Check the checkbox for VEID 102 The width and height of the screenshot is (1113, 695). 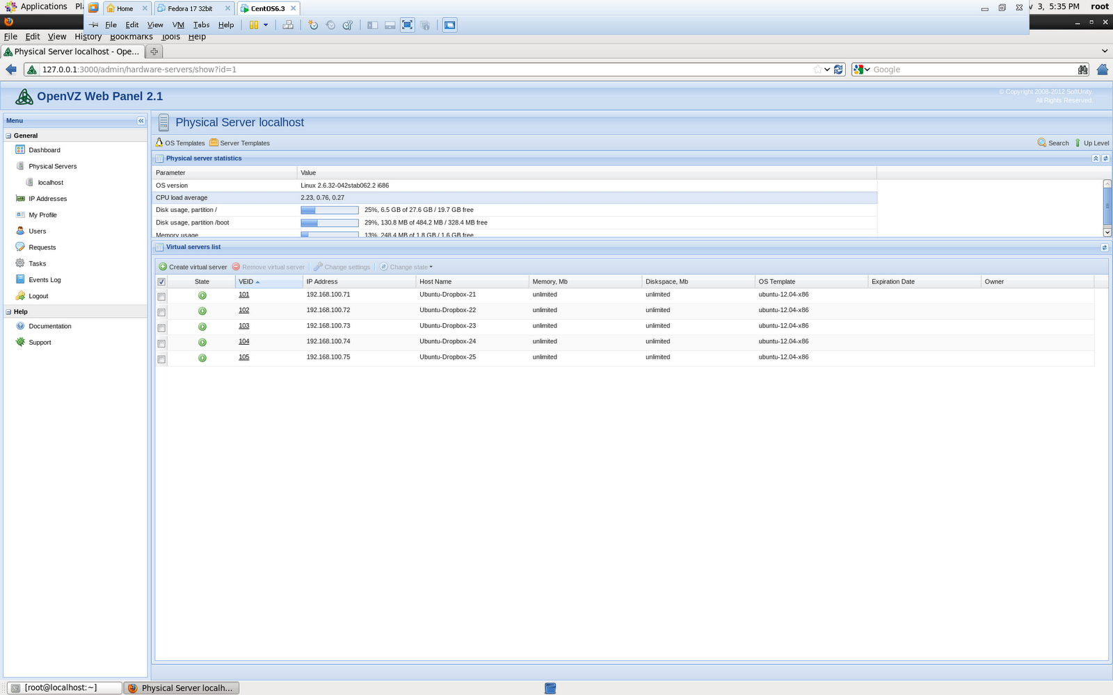pos(161,313)
